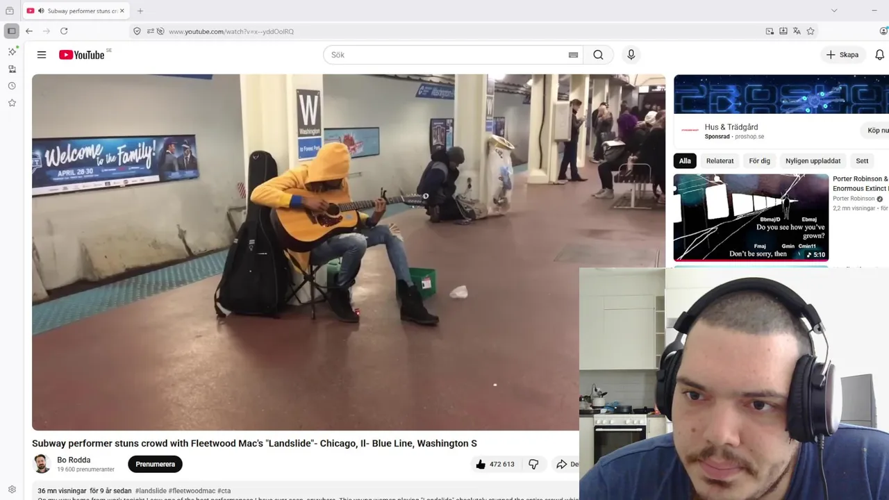Dislike the video with thumbs down
This screenshot has width=889, height=500.
[x=533, y=464]
